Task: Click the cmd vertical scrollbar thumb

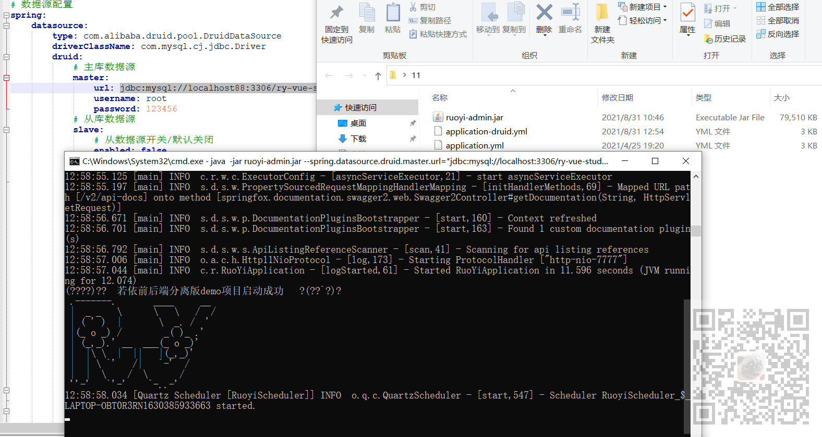Action: (696, 231)
